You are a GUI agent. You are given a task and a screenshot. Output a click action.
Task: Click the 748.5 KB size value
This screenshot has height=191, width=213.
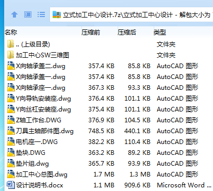pyautogui.click(x=101, y=131)
